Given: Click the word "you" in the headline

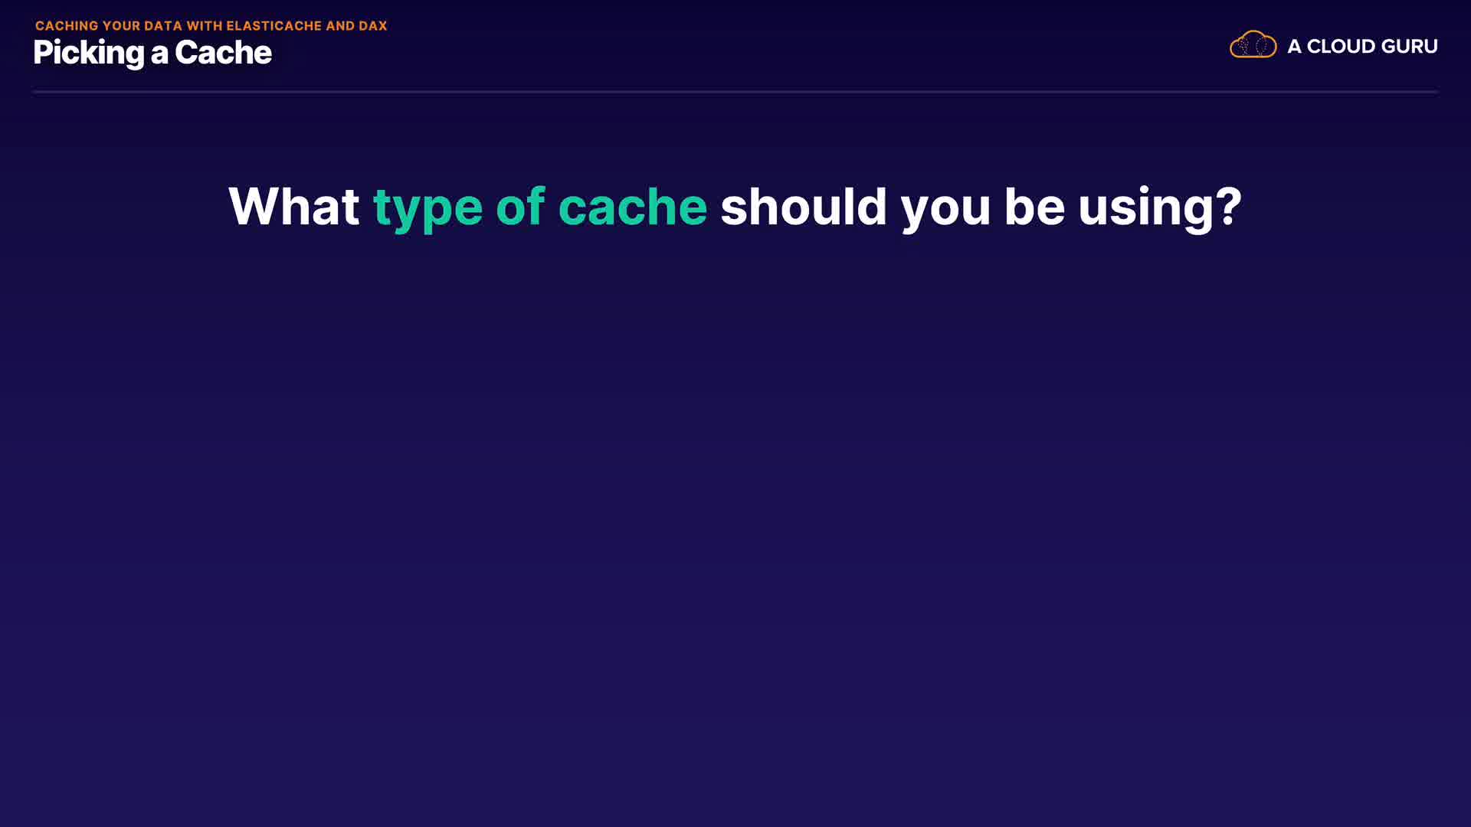Looking at the screenshot, I should click(945, 208).
